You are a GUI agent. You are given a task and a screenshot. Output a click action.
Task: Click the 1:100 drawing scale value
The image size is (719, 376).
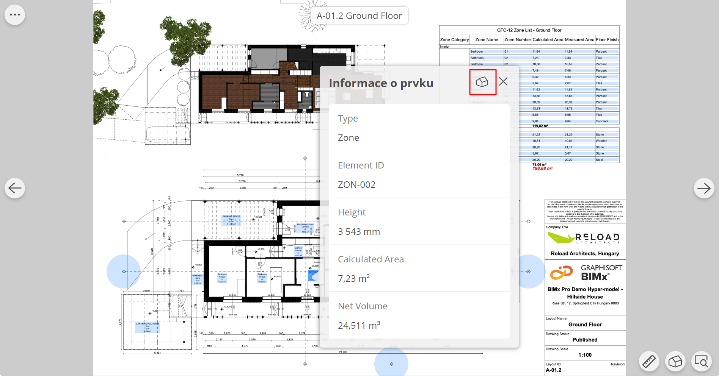[585, 355]
